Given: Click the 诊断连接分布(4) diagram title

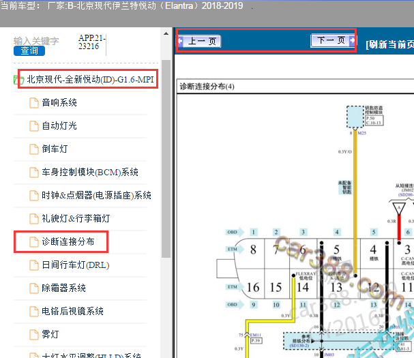Looking at the screenshot, I should (207, 87).
